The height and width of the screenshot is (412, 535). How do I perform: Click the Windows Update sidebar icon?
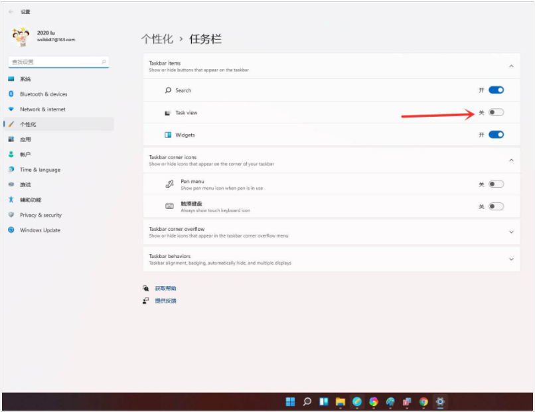click(x=11, y=230)
